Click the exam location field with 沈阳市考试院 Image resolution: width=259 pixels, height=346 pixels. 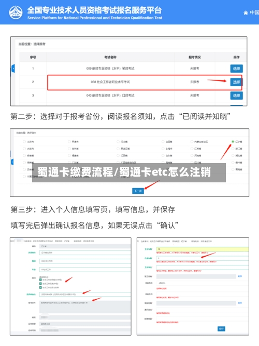tap(85, 295)
